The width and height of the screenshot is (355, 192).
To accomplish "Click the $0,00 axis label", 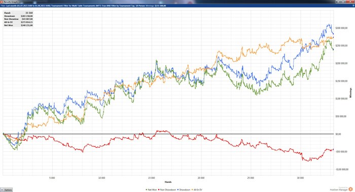I will (338, 134).
